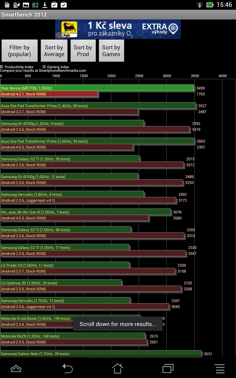
Task: Tap the up-arrow icon in navigation bar
Action: coord(16,368)
